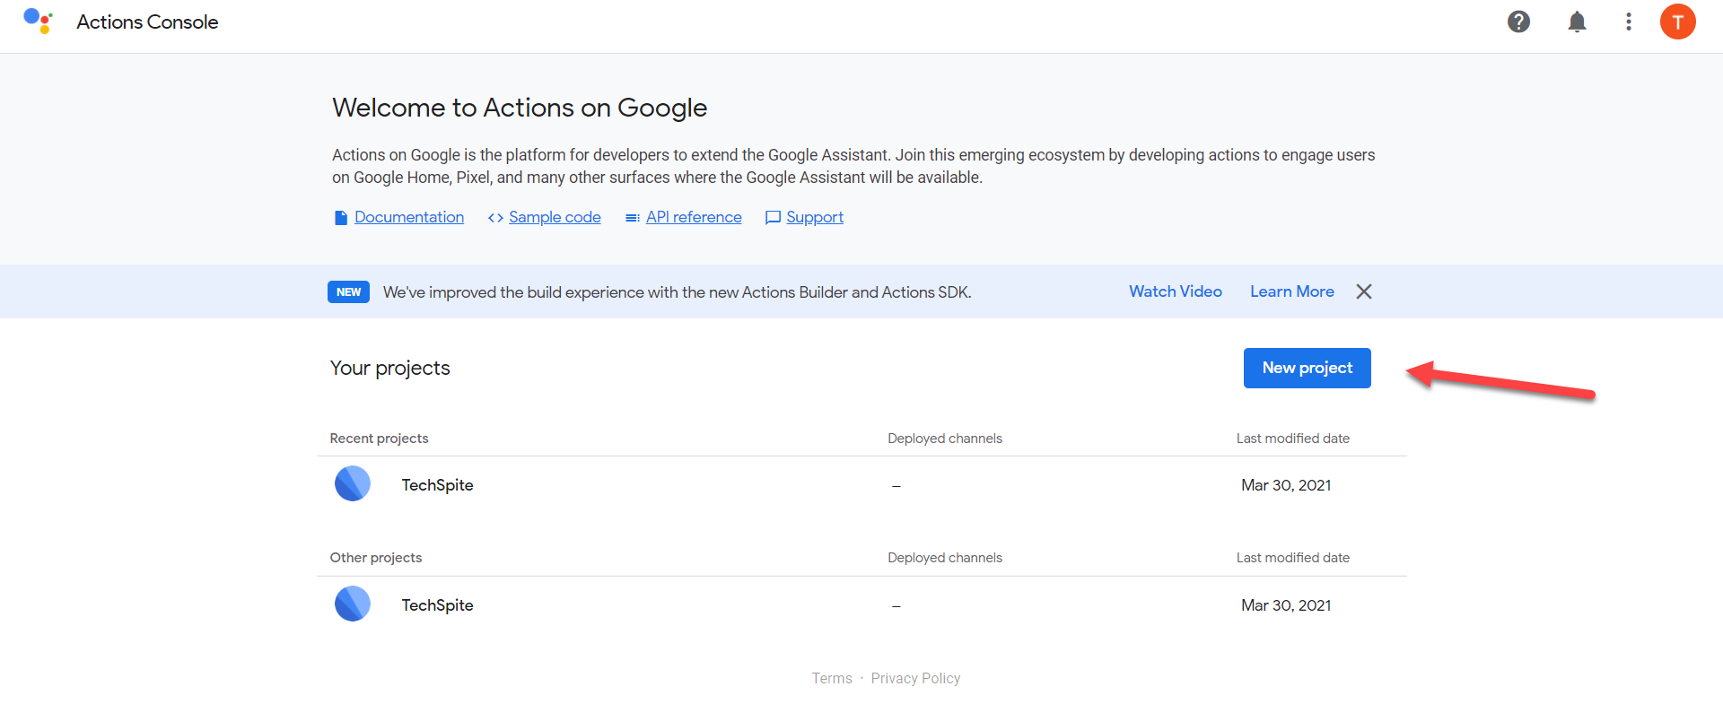The height and width of the screenshot is (704, 1723).
Task: Click the orange T account avatar
Action: [x=1677, y=22]
